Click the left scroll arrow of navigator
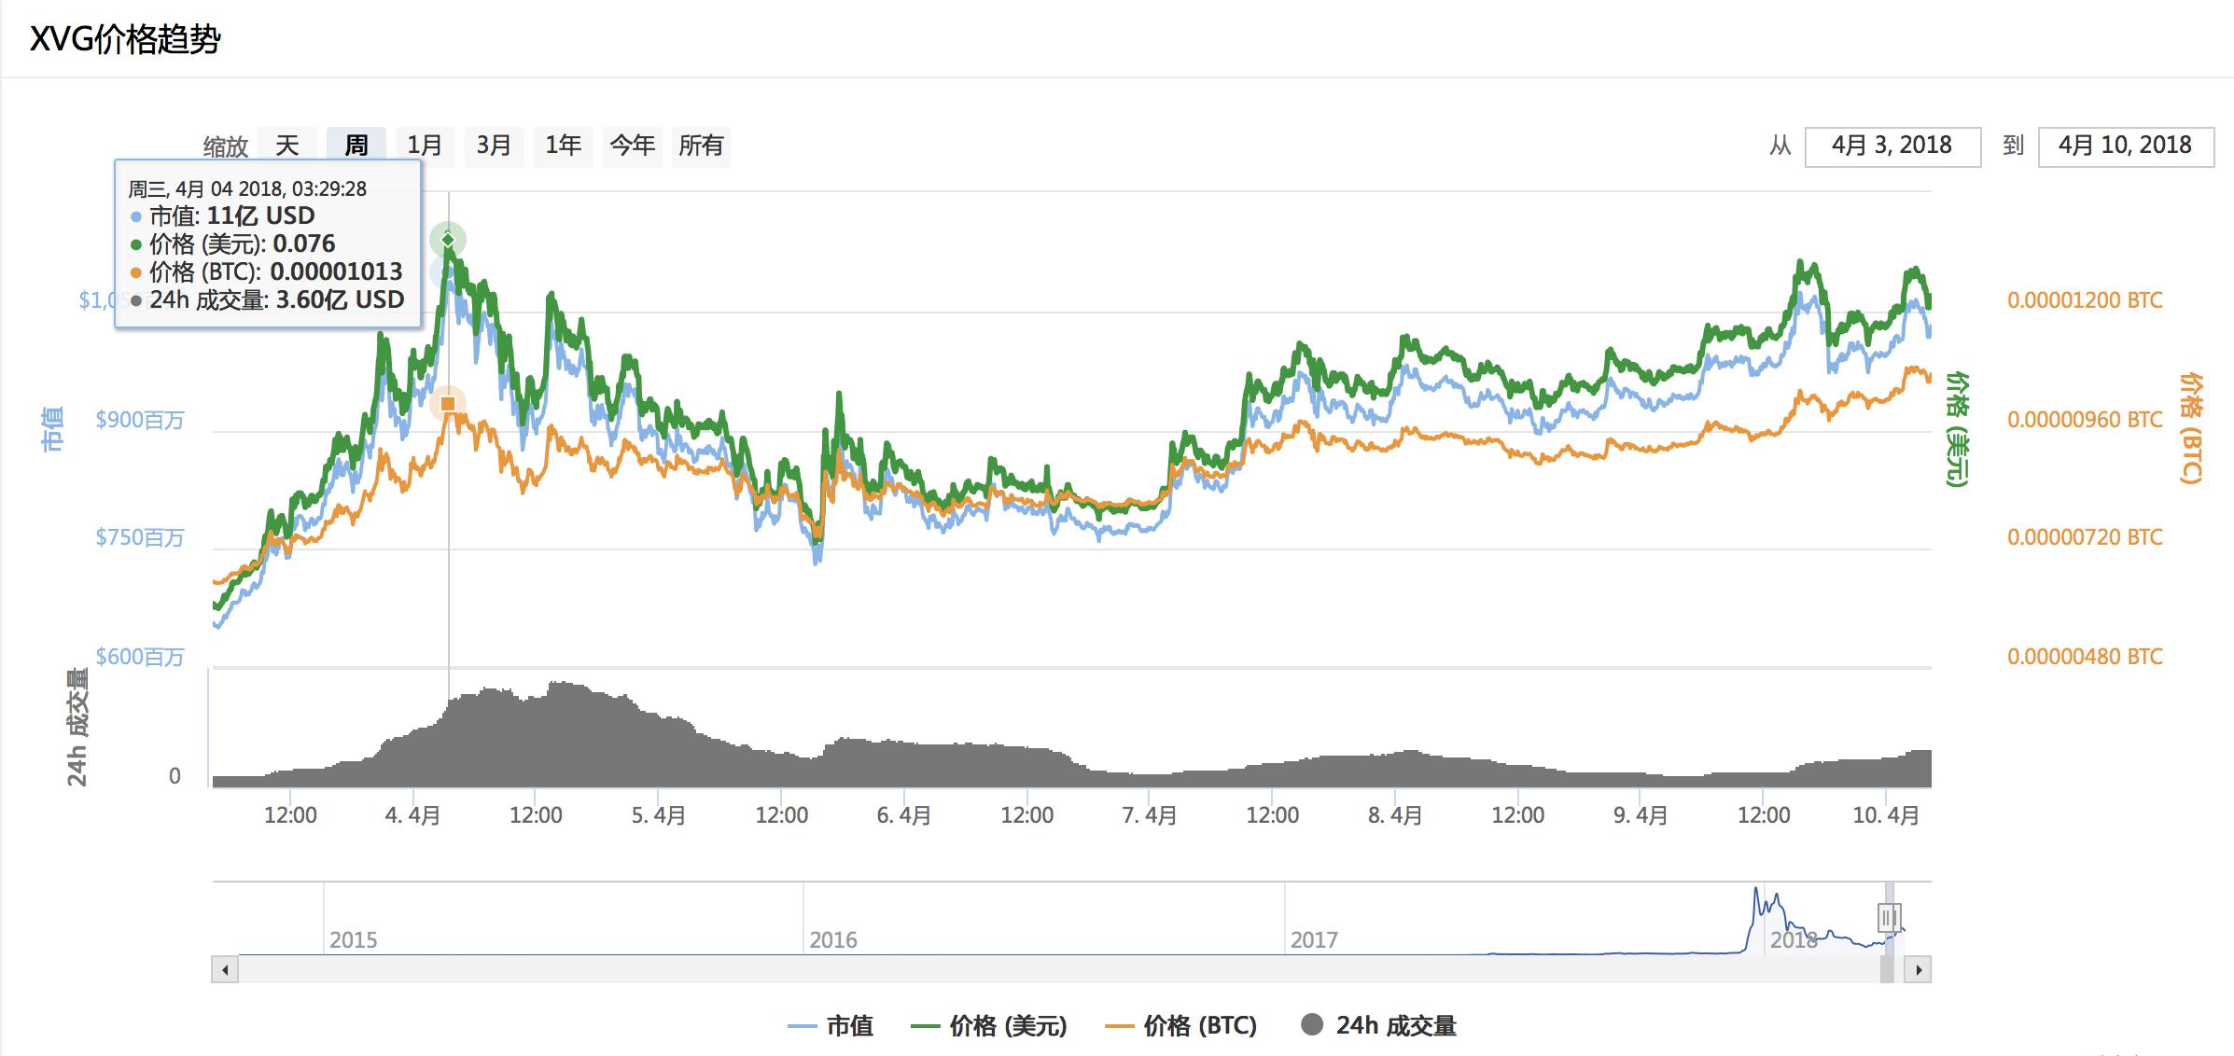The width and height of the screenshot is (2234, 1056). click(225, 970)
